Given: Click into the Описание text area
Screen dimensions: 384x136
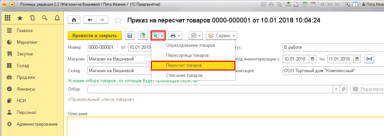Looking at the screenshot, I should (225, 127).
